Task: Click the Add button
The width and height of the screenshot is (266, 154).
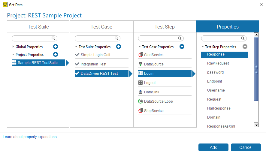Action: click(213, 147)
